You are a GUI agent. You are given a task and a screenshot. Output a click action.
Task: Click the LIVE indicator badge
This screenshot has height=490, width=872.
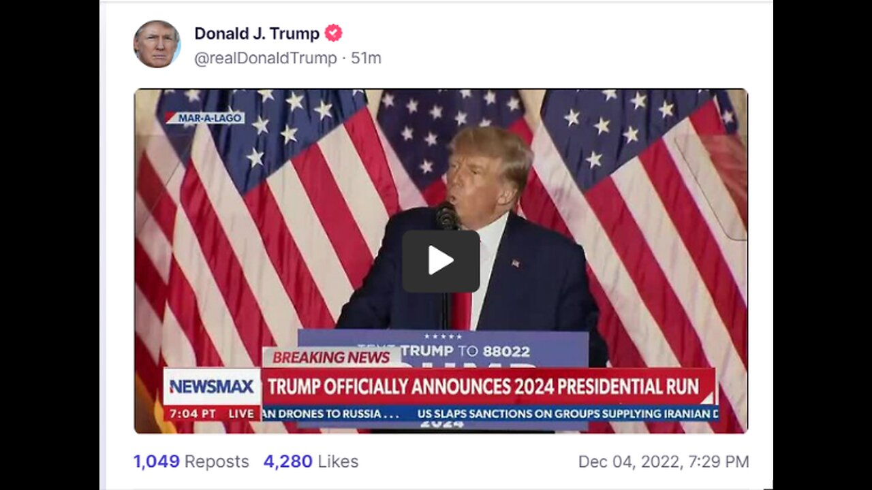241,413
